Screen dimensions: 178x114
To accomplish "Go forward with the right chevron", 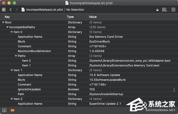I will (x=17, y=10).
